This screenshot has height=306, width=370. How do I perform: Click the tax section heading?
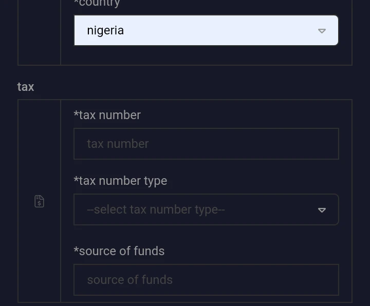(x=26, y=87)
